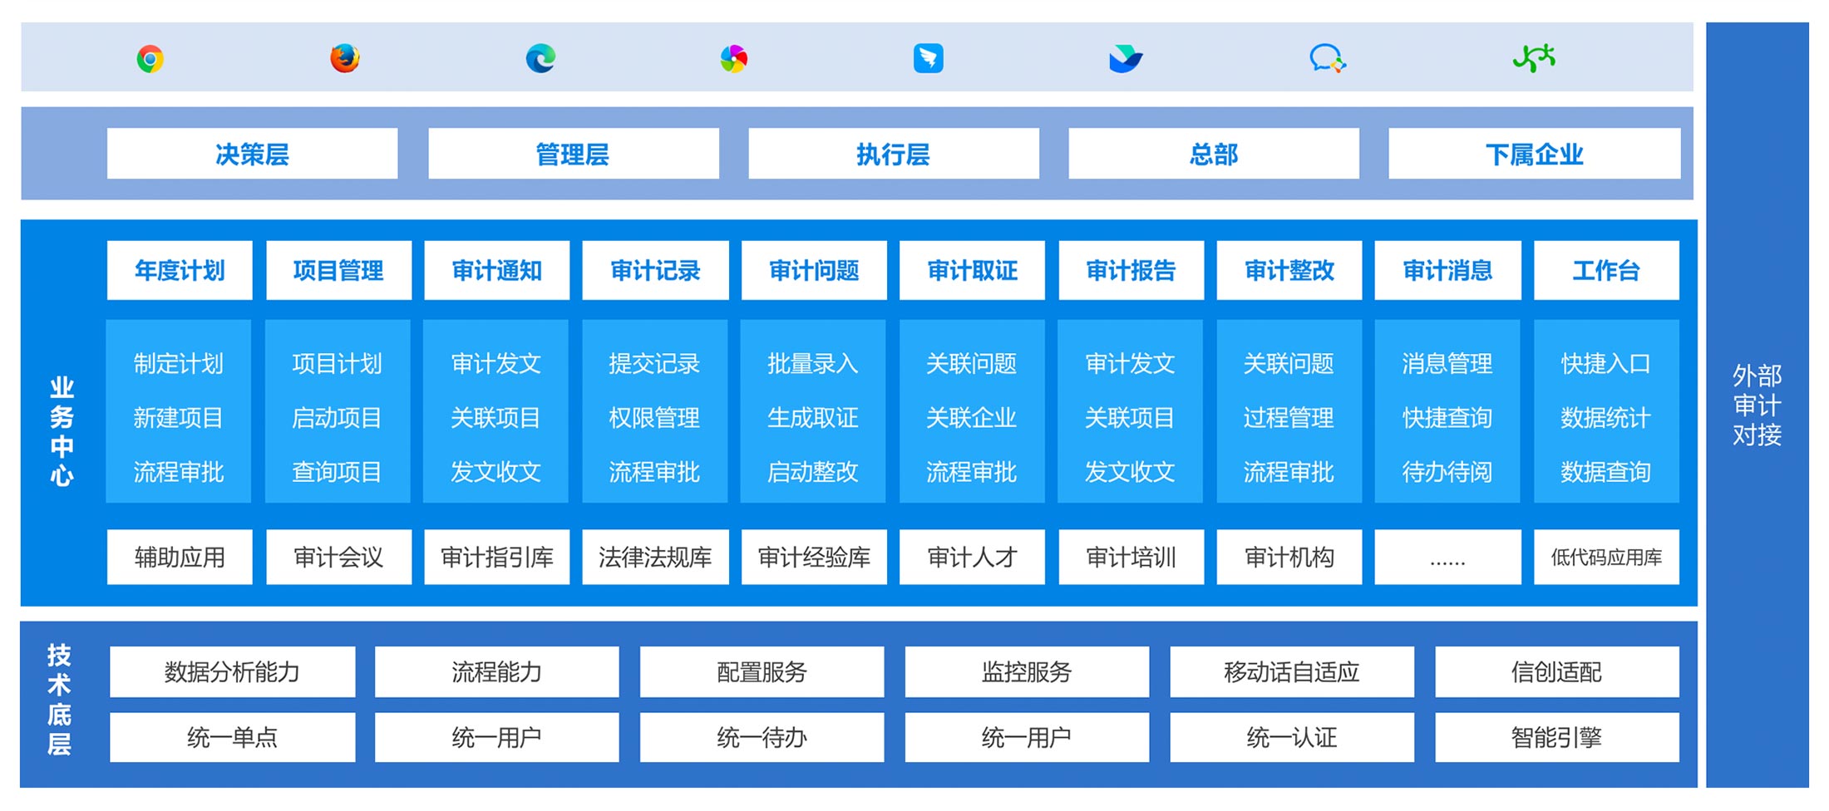
Task: Open the 低代码应用库 box
Action: click(1606, 557)
